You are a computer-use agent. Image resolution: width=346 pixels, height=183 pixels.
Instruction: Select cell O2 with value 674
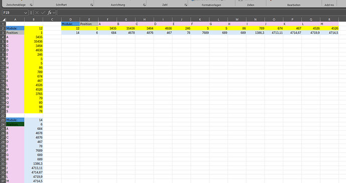[274, 28]
